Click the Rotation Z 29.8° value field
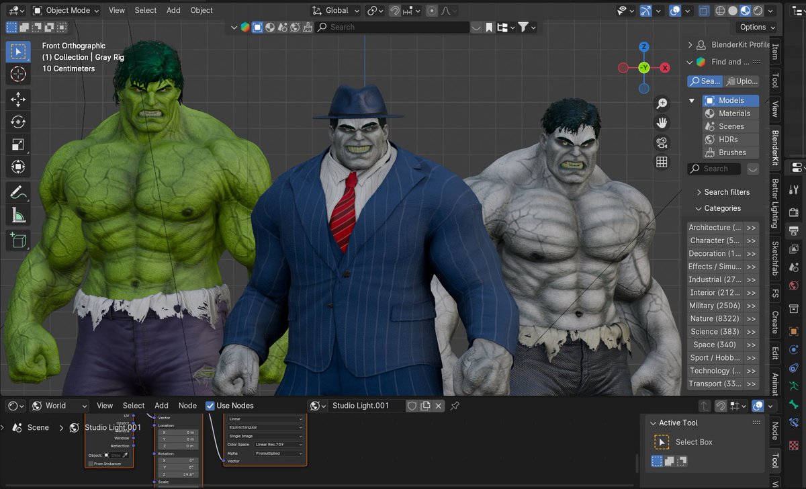 coord(178,474)
